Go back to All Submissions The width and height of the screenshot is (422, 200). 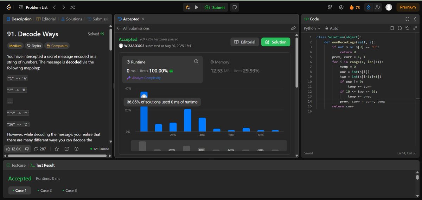(133, 28)
